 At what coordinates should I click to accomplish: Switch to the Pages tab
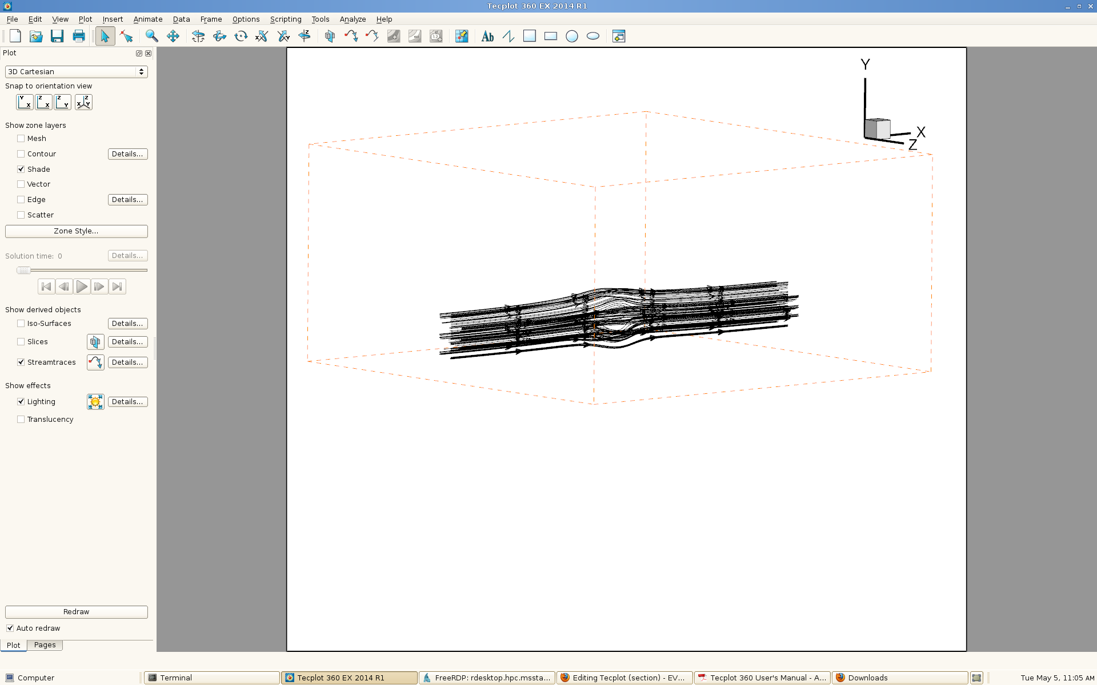[45, 645]
